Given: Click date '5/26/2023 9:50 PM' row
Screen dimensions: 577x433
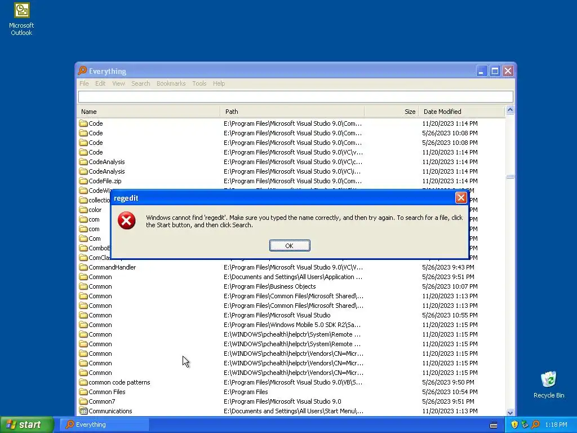Looking at the screenshot, I should pos(448,382).
